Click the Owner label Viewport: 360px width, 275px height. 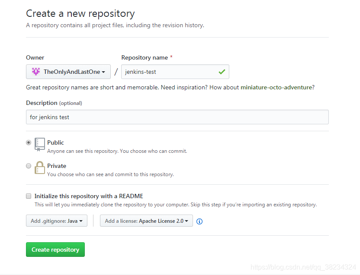[x=35, y=57]
